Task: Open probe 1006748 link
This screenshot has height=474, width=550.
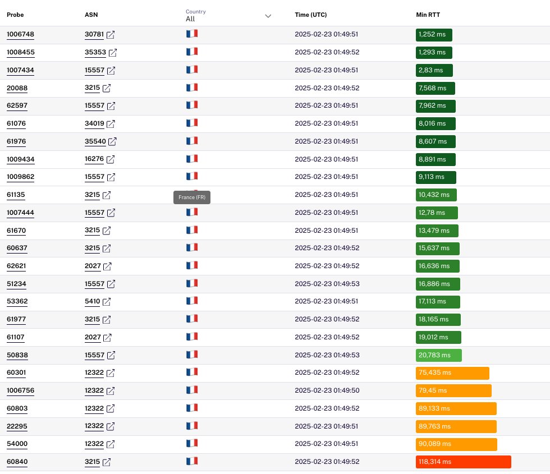Action: pyautogui.click(x=20, y=34)
